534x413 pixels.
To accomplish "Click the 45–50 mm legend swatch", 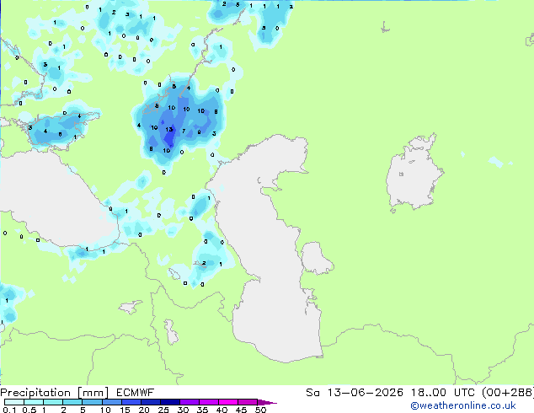I will (248, 402).
